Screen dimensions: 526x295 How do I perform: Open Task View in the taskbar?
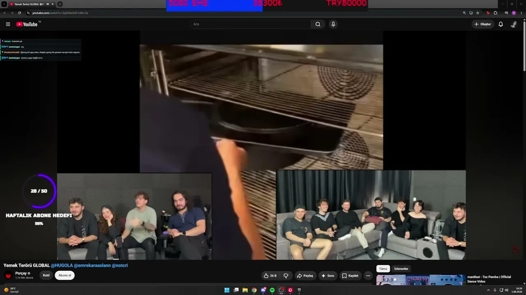pyautogui.click(x=236, y=290)
